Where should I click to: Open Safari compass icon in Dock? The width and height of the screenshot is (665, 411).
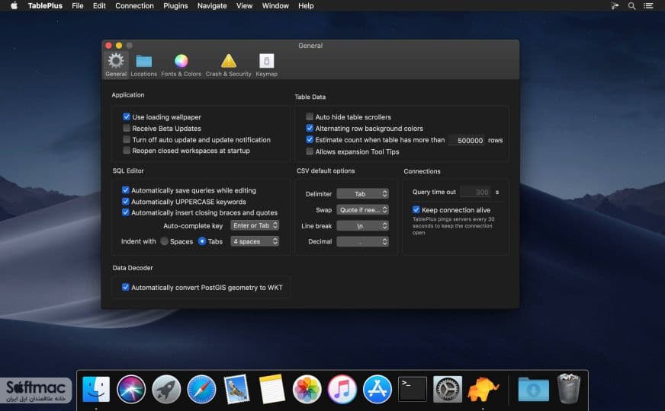(x=201, y=389)
